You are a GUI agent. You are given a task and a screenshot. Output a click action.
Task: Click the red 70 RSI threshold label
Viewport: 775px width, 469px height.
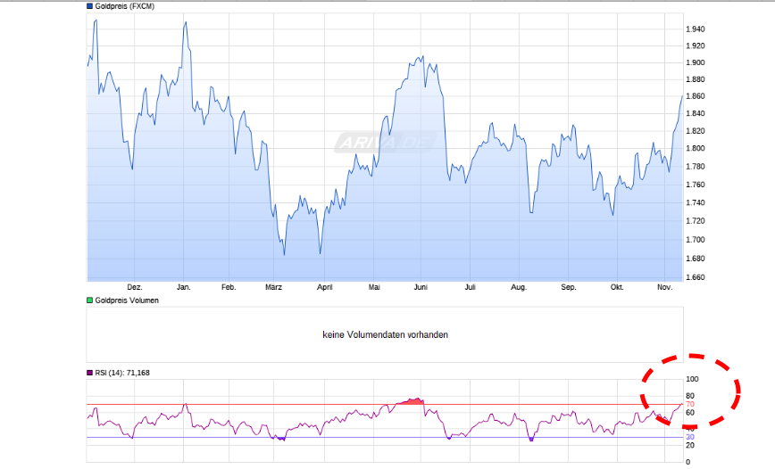pyautogui.click(x=690, y=405)
